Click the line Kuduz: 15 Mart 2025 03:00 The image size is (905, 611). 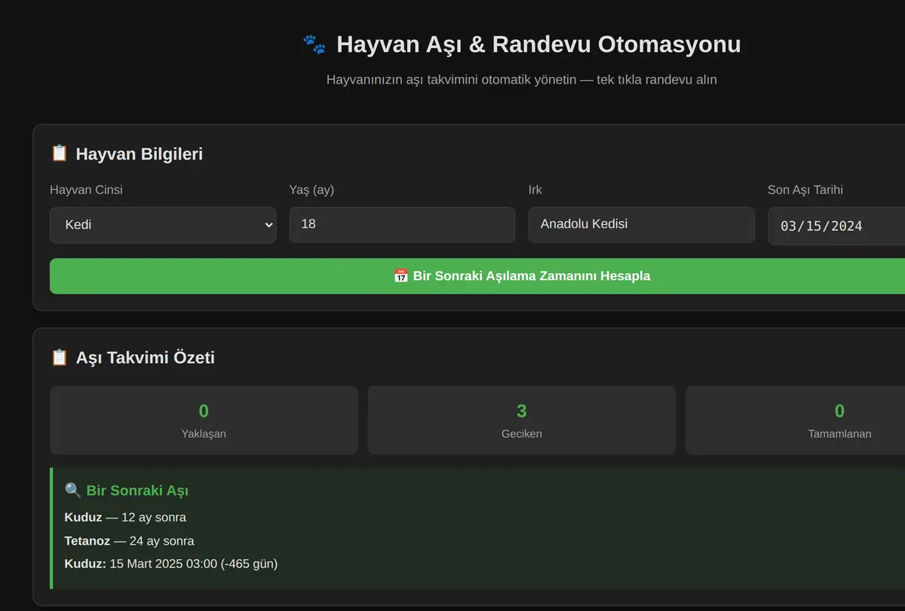click(x=171, y=564)
